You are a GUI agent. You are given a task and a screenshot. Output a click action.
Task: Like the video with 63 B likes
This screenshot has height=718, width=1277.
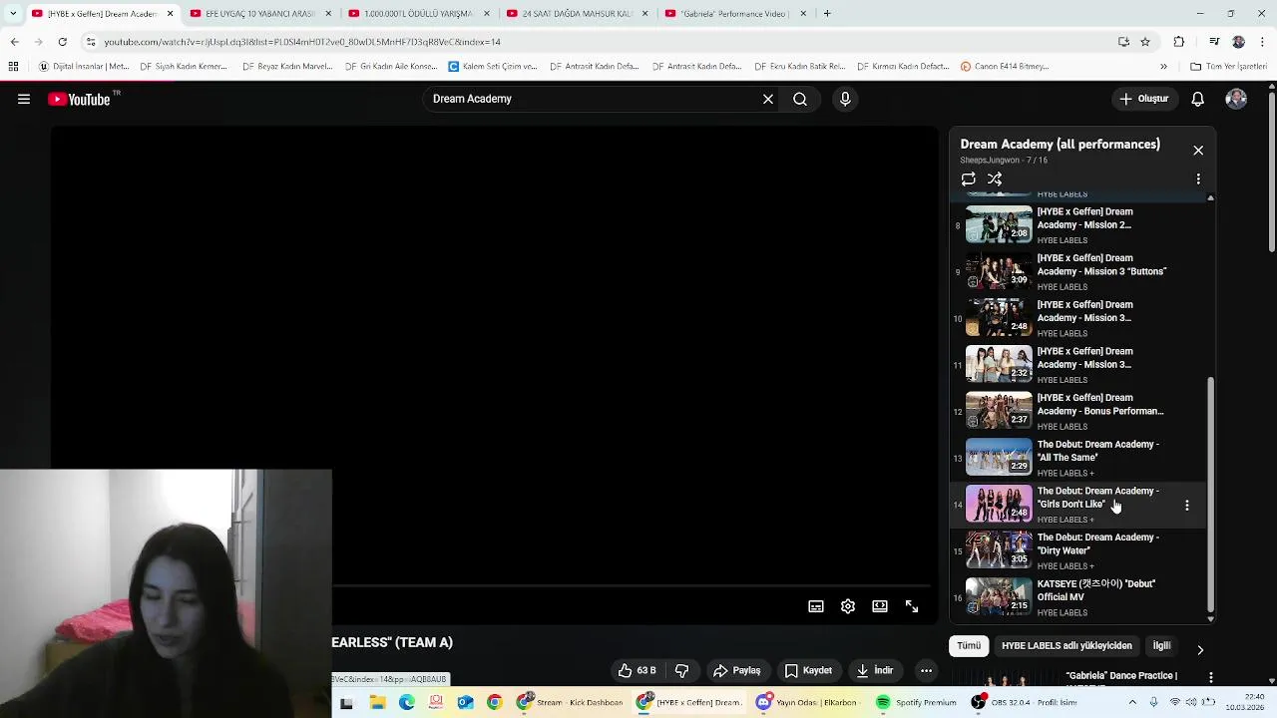637,670
